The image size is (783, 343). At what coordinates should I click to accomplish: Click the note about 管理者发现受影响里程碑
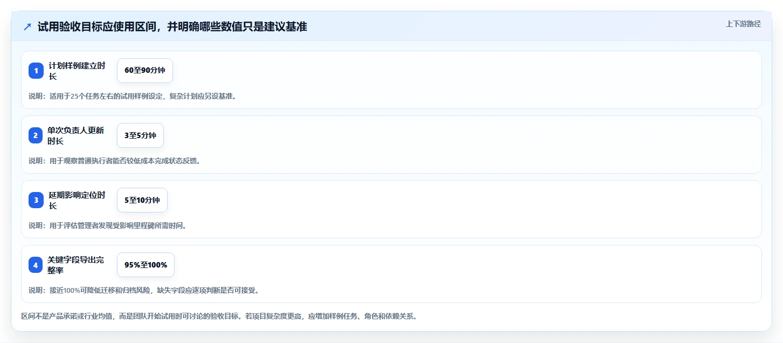(x=107, y=225)
